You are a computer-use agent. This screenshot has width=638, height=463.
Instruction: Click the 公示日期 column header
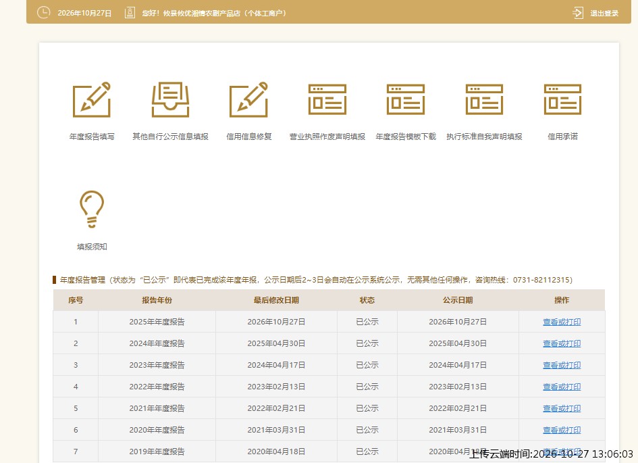coord(458,300)
